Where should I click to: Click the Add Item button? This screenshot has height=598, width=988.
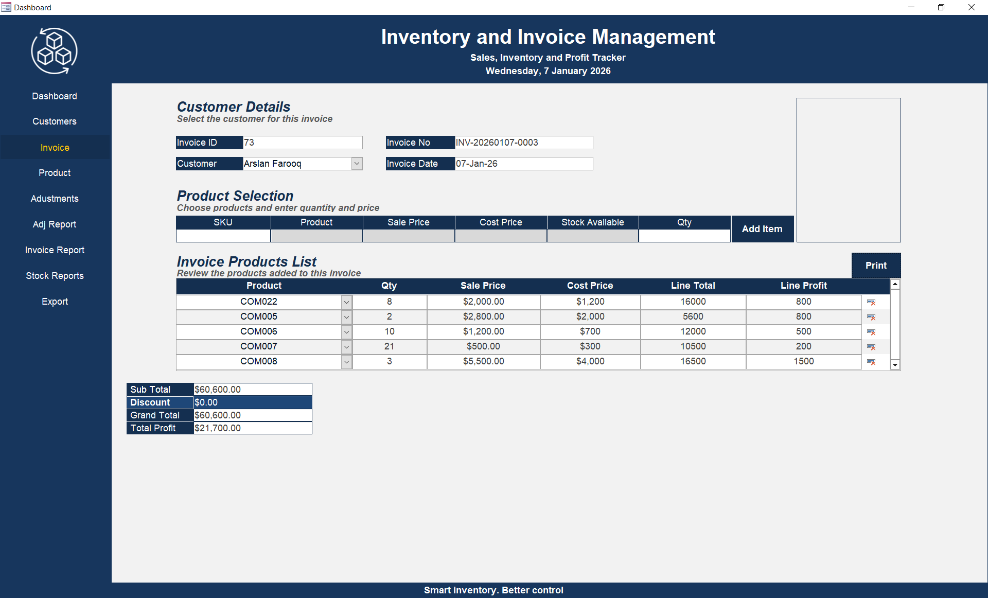(762, 229)
